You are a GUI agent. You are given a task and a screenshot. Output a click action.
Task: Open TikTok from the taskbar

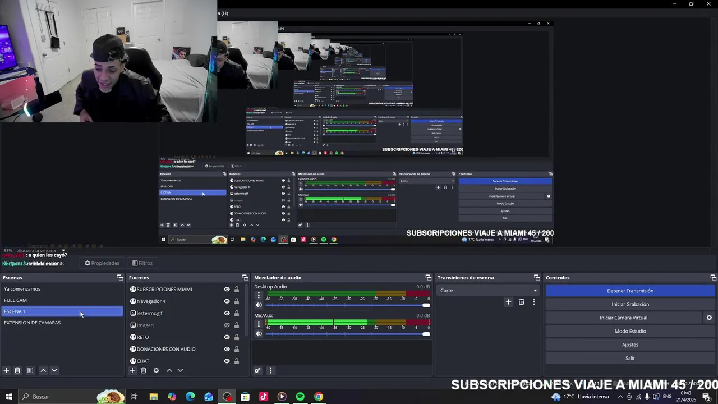264,397
